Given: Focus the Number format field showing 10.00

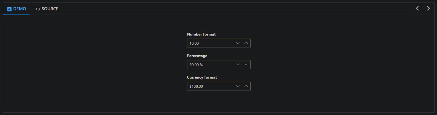Looking at the screenshot, I should [x=210, y=43].
